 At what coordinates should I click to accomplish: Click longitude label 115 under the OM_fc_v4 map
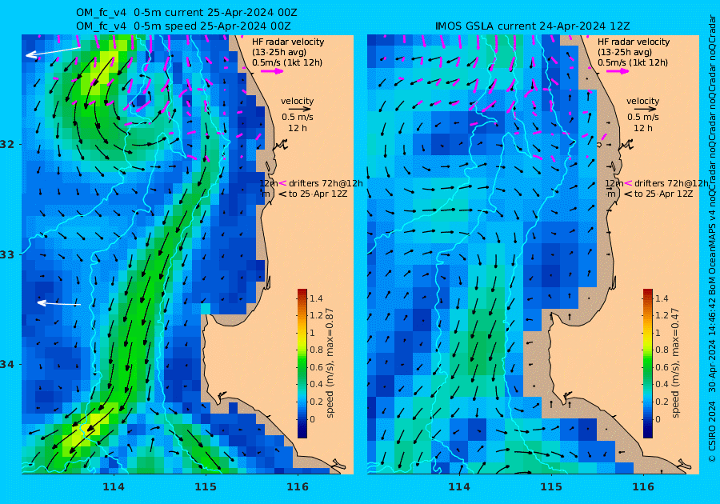click(x=206, y=486)
